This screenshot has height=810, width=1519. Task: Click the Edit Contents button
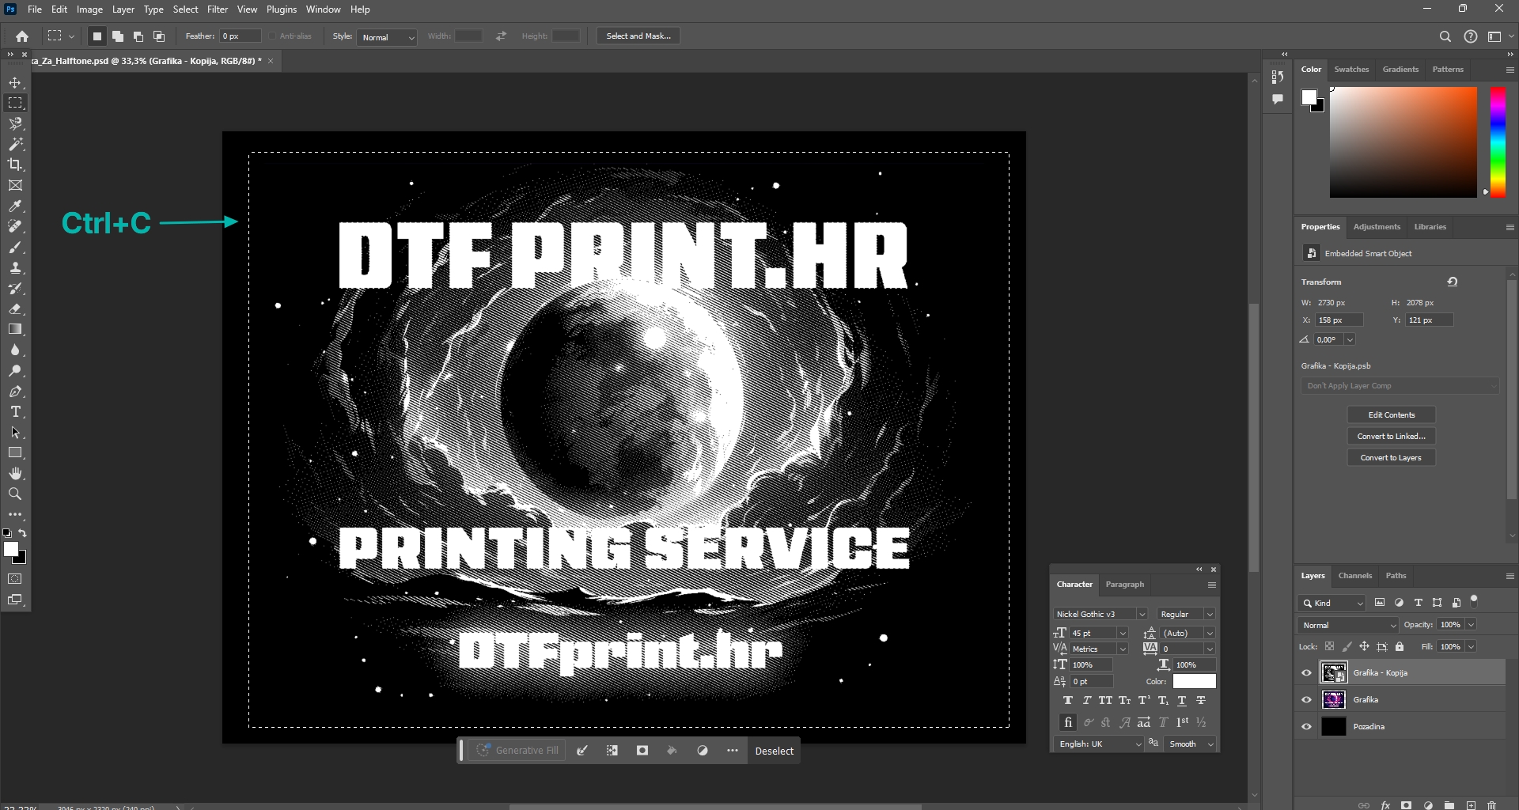coord(1391,415)
